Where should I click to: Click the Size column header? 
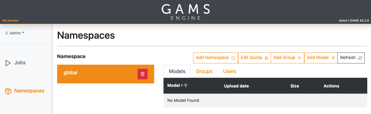295,86
